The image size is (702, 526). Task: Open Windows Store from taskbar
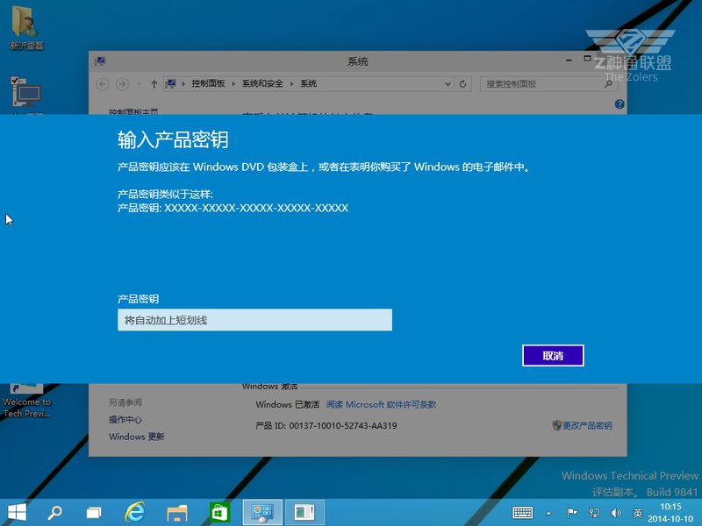click(219, 512)
